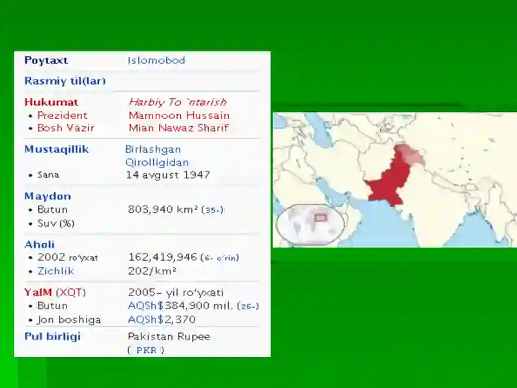Screen dimensions: 517x388
Task: Open the Pul birligi heading link
Action: point(52,336)
